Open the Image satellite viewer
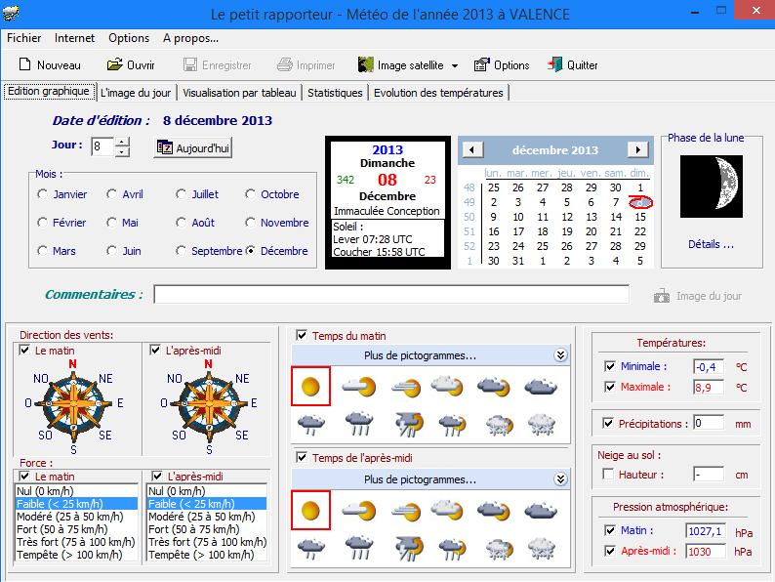 tap(401, 65)
